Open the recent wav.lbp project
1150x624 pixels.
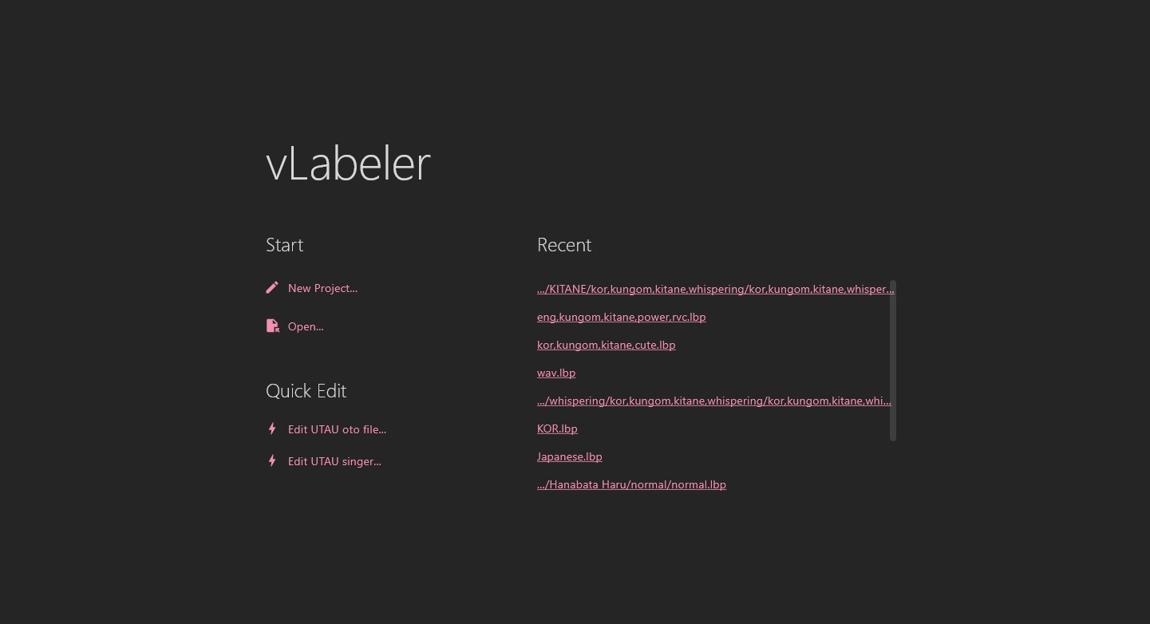[556, 373]
